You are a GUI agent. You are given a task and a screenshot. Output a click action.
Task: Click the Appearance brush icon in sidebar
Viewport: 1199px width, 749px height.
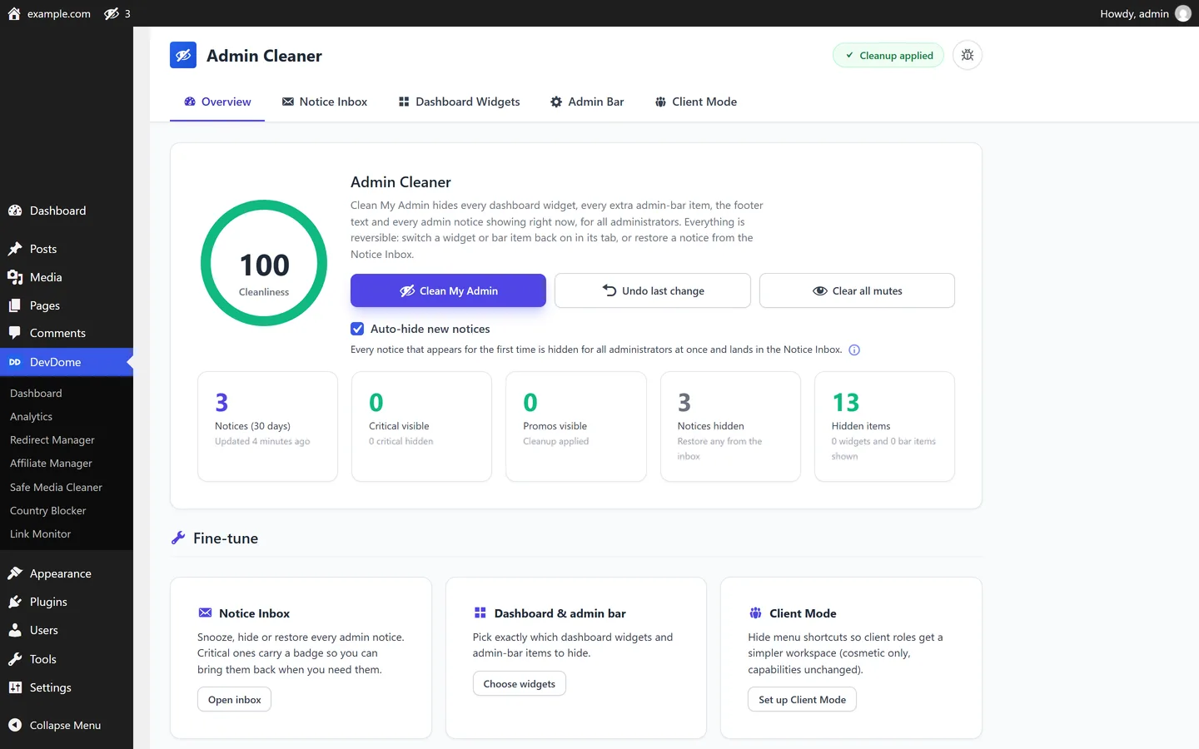point(15,573)
